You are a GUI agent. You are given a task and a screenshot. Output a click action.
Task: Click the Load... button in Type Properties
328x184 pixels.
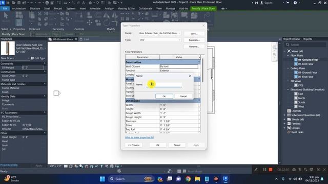(194, 34)
